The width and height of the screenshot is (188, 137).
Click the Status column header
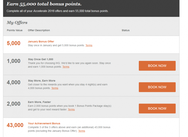(125, 30)
